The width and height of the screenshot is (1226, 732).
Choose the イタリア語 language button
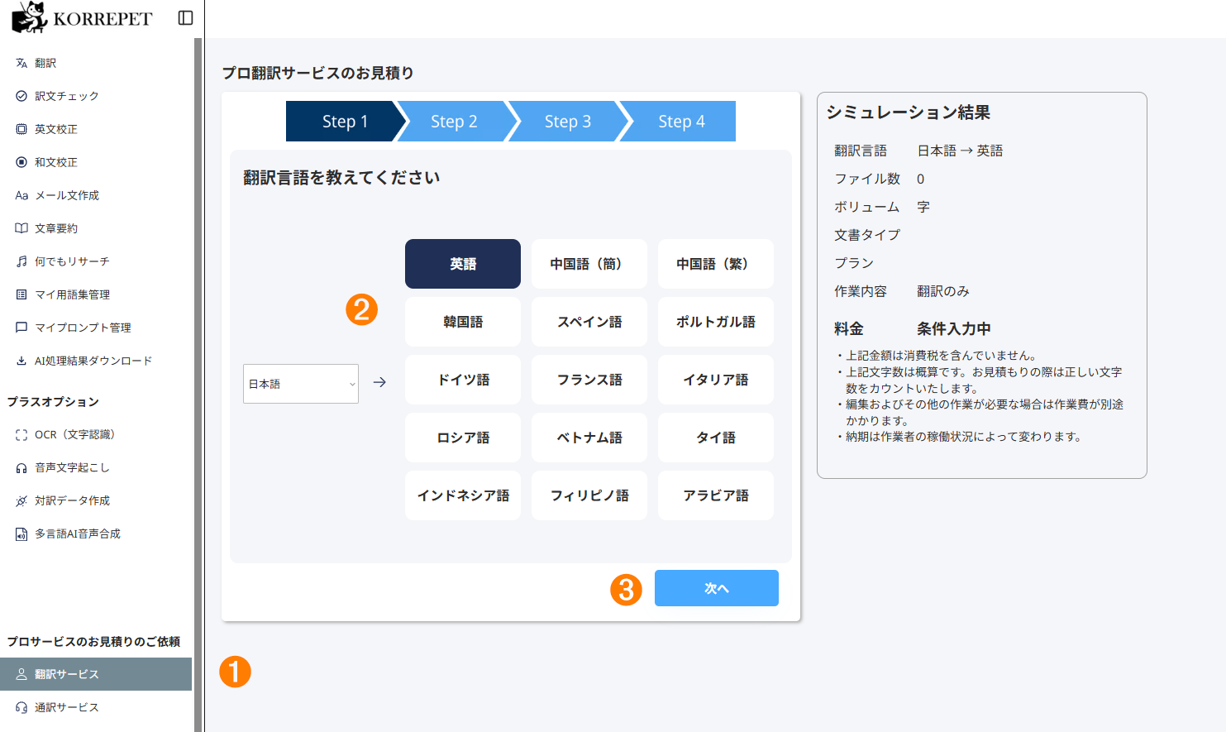click(x=716, y=380)
